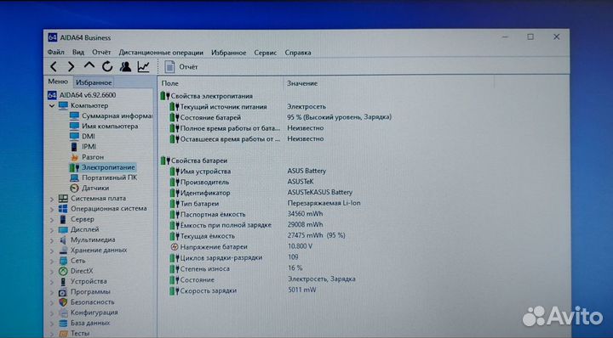
Task: Click the База данных tree icon
Action: click(63, 324)
